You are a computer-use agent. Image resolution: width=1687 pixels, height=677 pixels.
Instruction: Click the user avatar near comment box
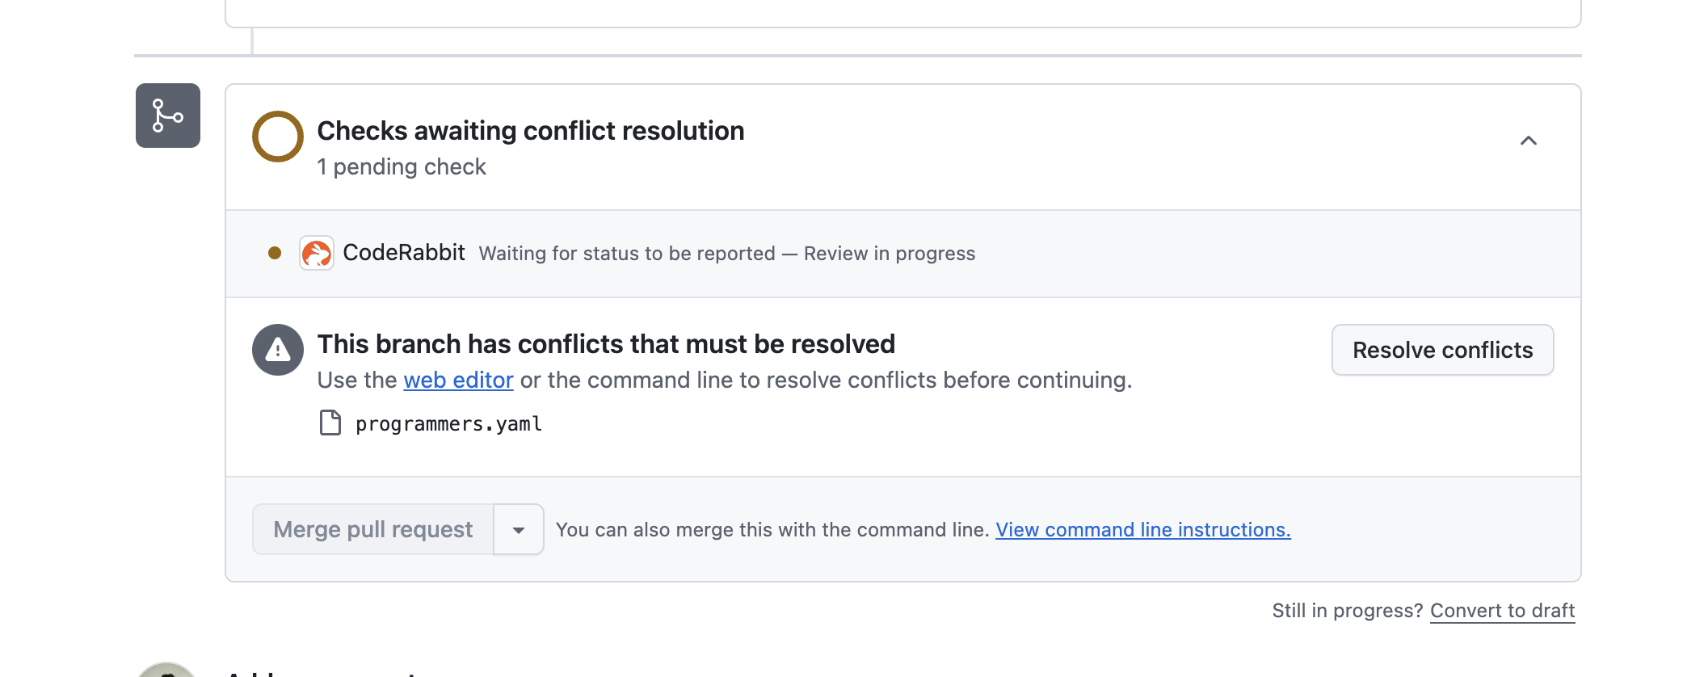(166, 670)
